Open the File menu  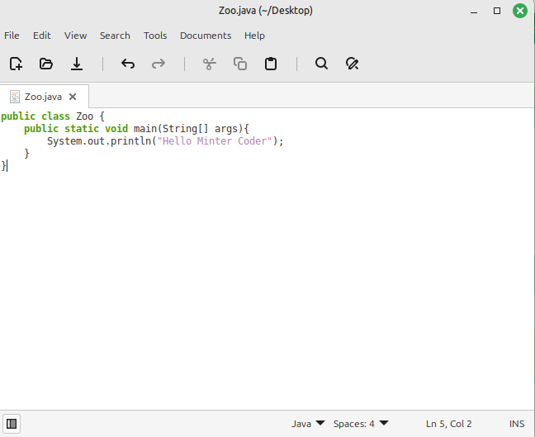(12, 36)
